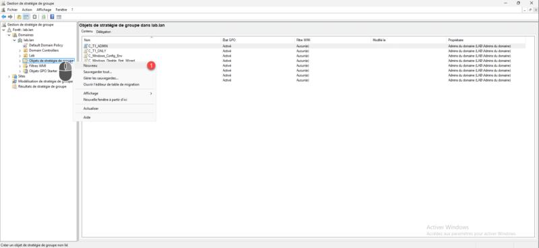Viewport: 539px width, 248px height.
Task: Select the Lab tree item
Action: point(32,56)
